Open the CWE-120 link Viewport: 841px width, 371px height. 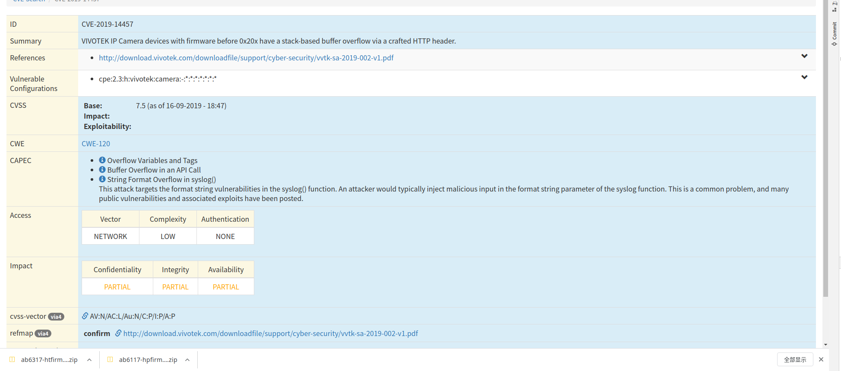96,144
